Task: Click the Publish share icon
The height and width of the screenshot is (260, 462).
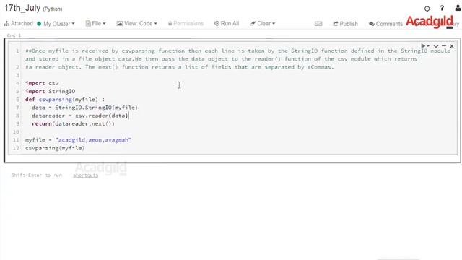Action: click(336, 24)
